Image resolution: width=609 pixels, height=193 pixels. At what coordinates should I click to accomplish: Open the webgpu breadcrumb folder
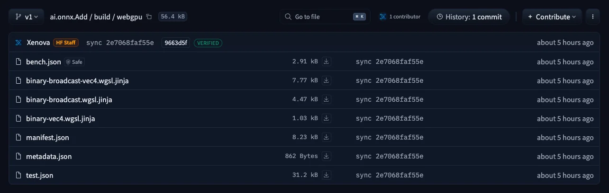(129, 17)
